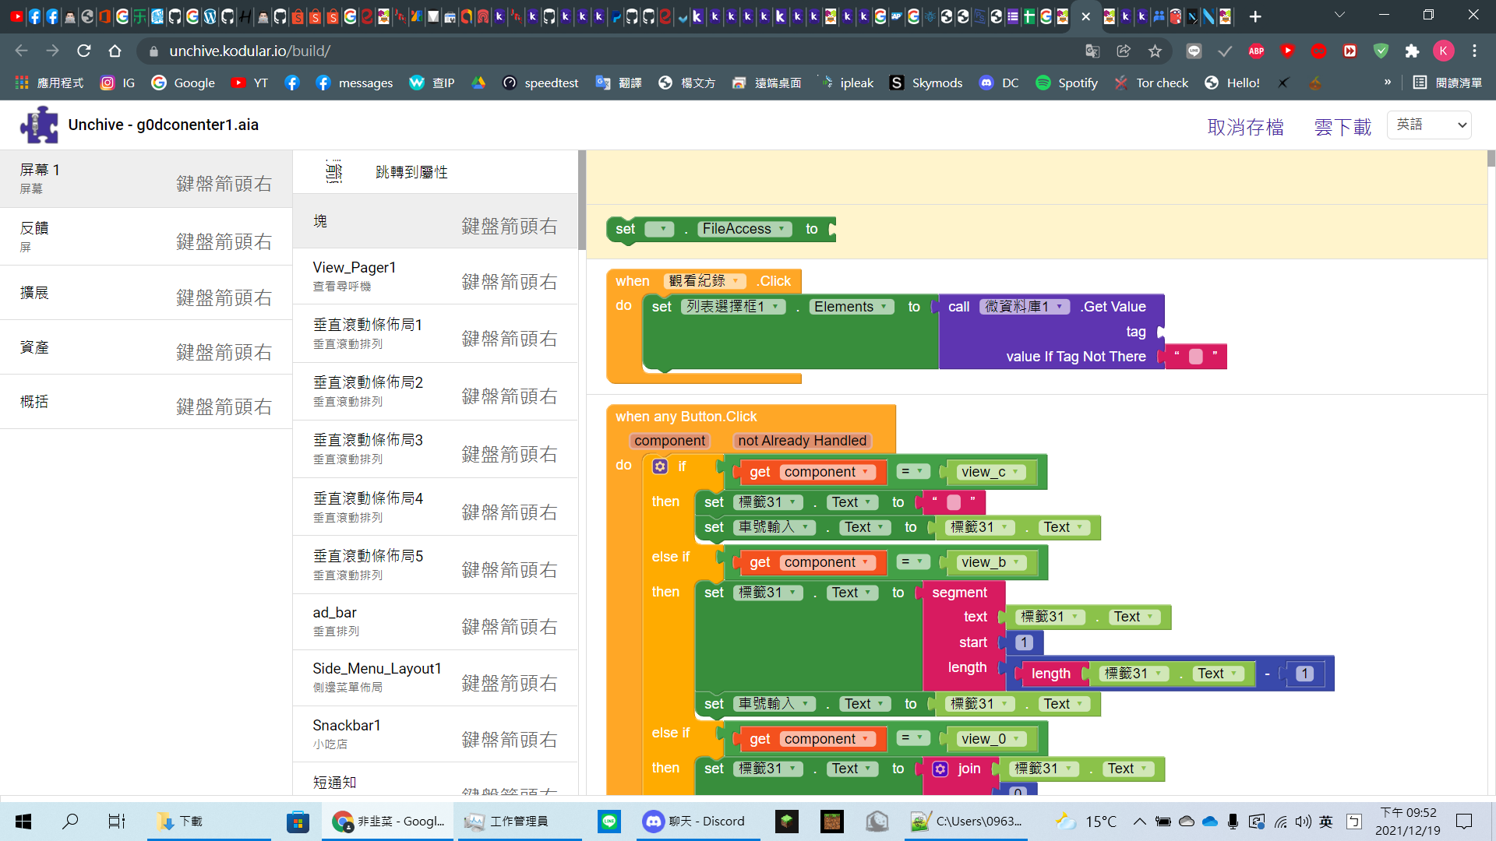Open the Discord taskbar window
This screenshot has height=841, width=1496.
697,821
